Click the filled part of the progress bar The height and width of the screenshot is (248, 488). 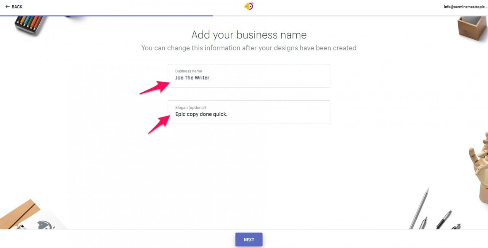[107, 16]
